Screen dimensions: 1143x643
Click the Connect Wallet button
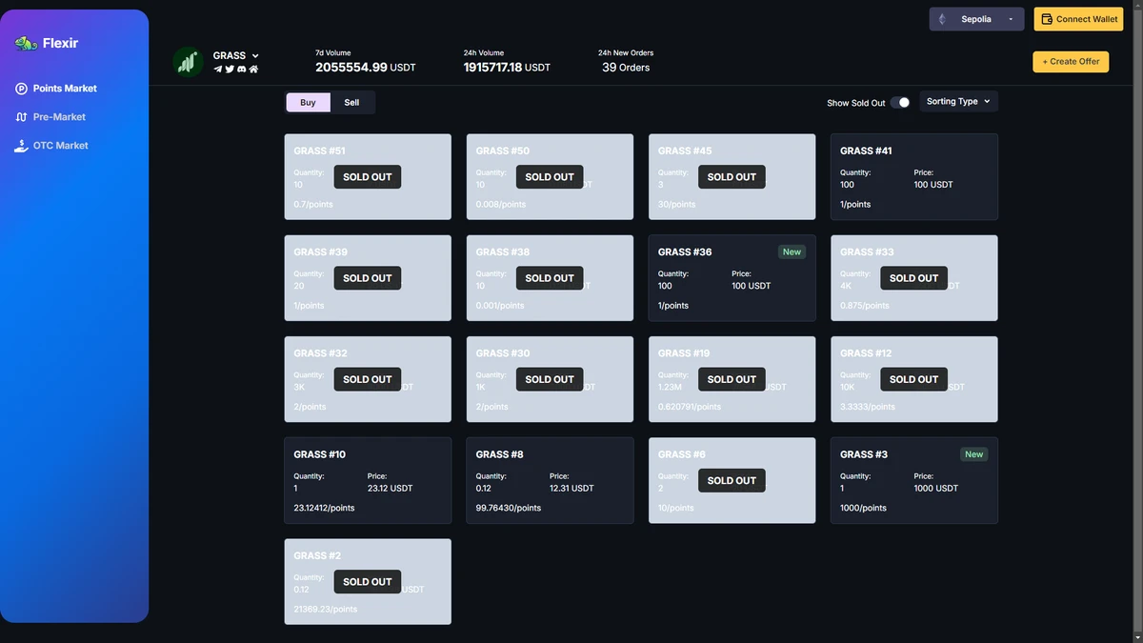click(x=1078, y=19)
